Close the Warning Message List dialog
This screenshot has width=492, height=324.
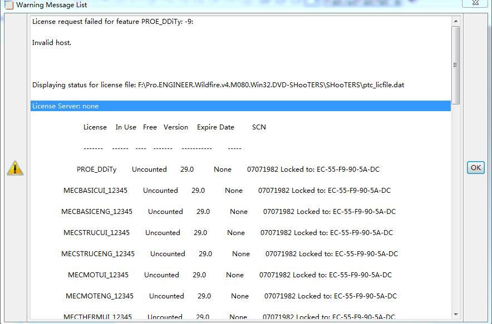[475, 3]
